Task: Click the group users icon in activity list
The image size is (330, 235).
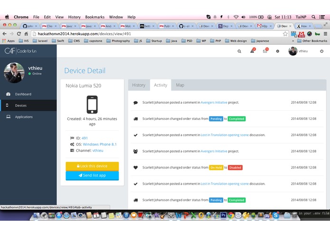Action: 135,151
